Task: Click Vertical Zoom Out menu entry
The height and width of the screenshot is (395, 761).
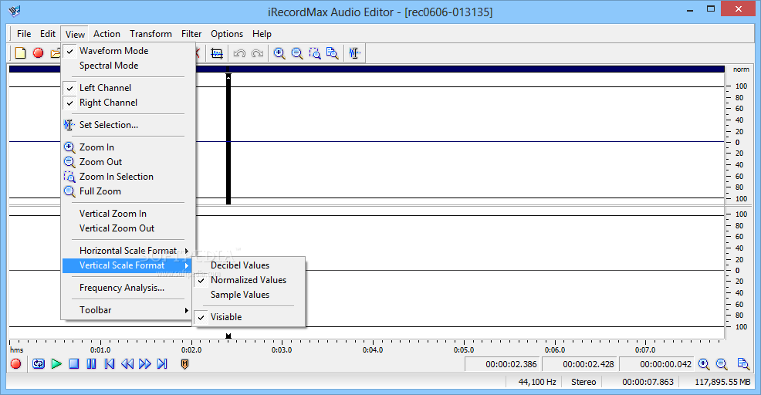Action: [x=128, y=228]
